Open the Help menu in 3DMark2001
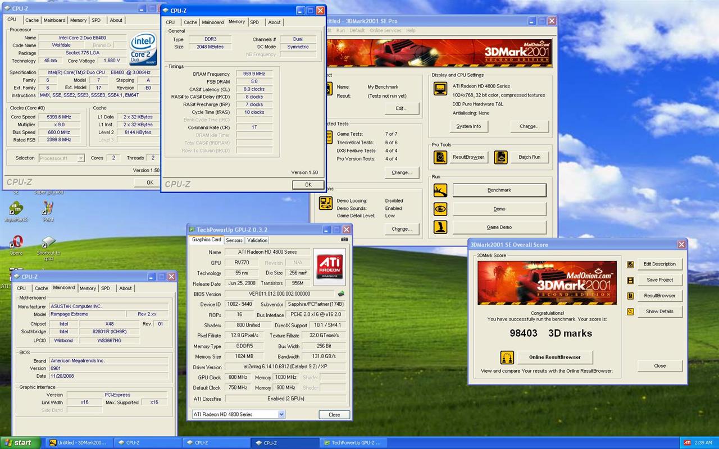719x449 pixels. coord(411,30)
